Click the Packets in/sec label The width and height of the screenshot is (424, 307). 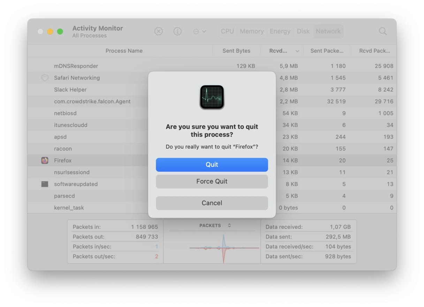click(x=92, y=247)
